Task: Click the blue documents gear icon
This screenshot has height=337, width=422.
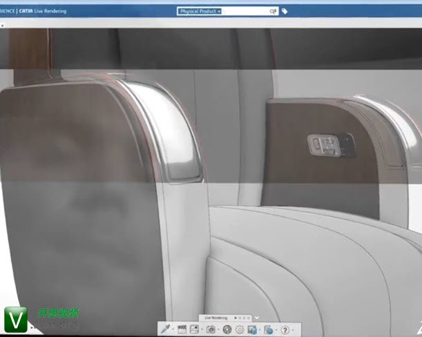Action: click(x=268, y=329)
